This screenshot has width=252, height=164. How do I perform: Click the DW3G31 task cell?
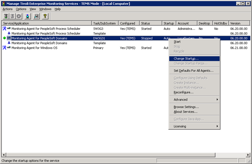click(99, 38)
